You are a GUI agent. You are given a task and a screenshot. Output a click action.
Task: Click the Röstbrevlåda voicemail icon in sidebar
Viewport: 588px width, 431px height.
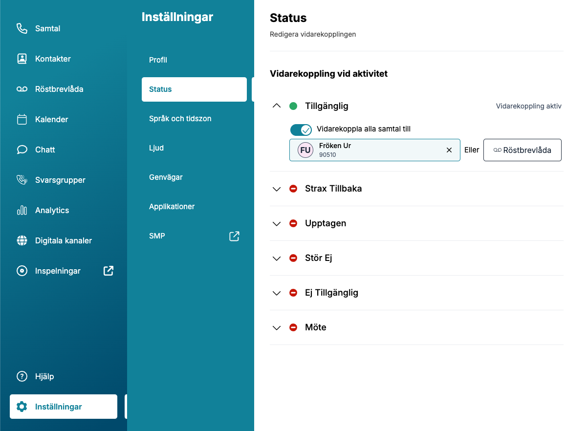[x=22, y=89]
